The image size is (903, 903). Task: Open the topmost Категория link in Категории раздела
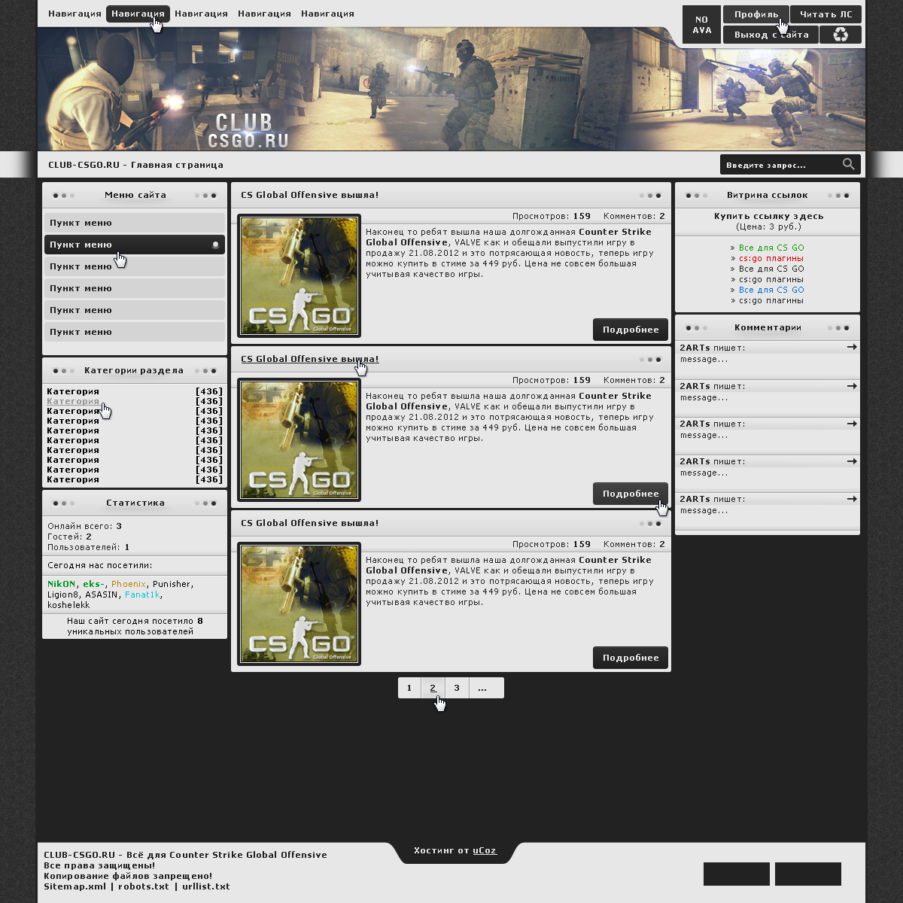[73, 391]
